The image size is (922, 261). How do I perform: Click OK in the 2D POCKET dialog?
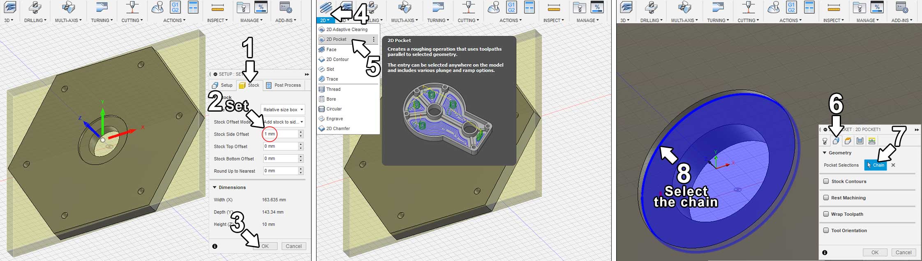click(x=875, y=252)
